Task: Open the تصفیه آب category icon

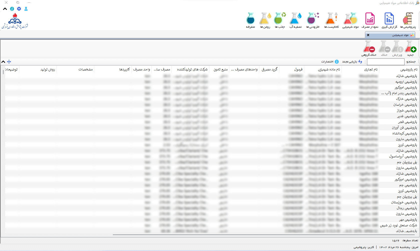Action: pos(295,20)
